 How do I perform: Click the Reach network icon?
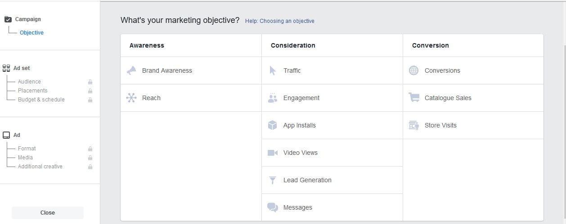pos(131,98)
